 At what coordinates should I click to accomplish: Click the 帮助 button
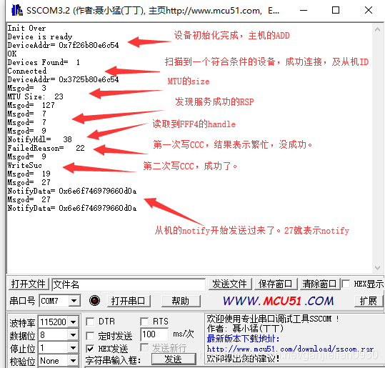tap(181, 301)
